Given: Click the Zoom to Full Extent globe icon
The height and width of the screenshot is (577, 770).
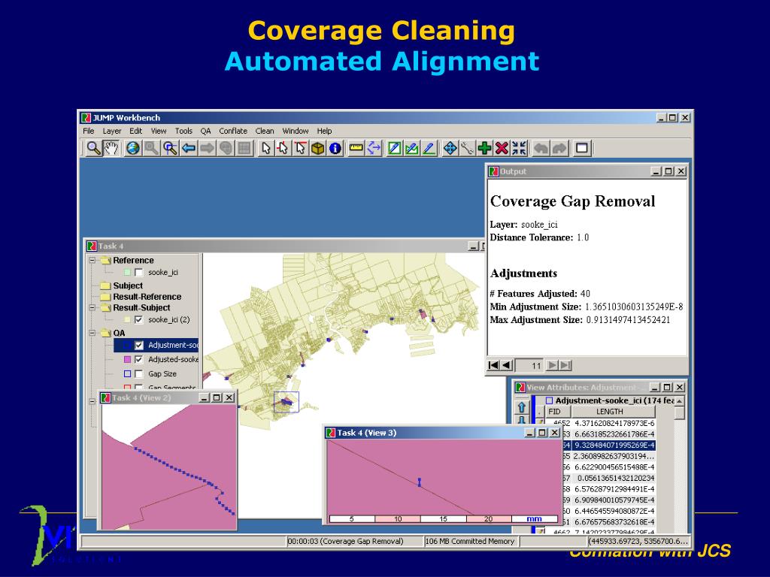Looking at the screenshot, I should [133, 148].
